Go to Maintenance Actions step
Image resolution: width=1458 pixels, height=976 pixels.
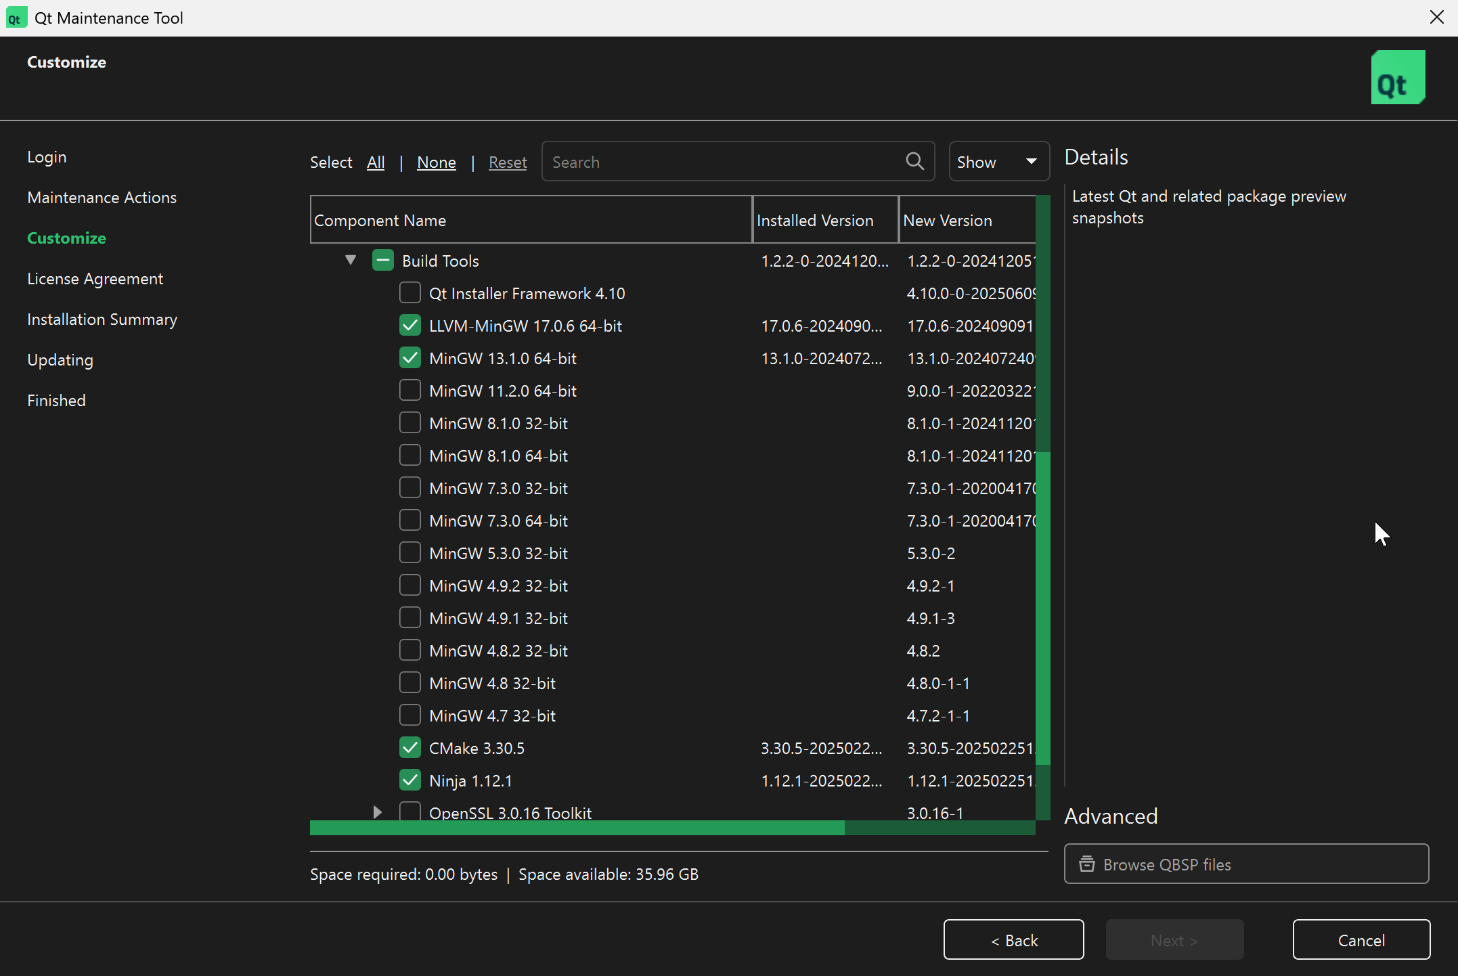point(102,198)
